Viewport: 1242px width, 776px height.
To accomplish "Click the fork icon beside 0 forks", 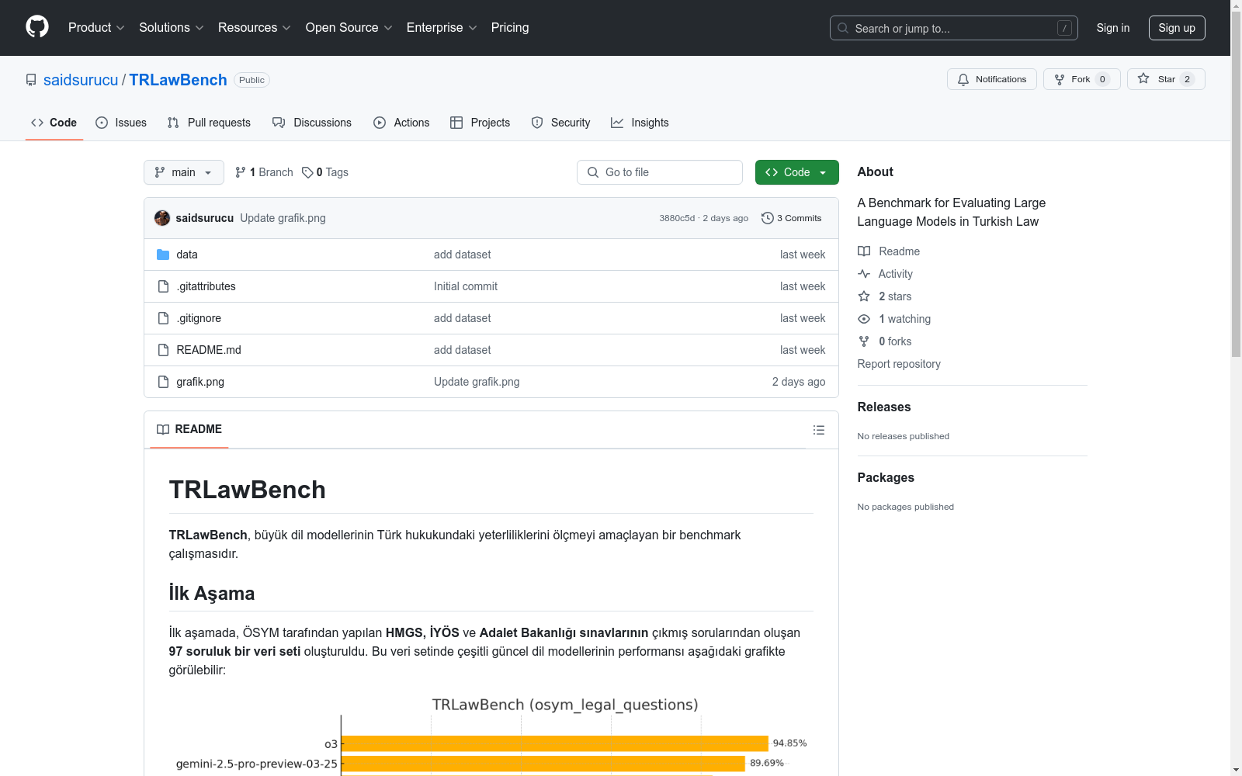I will click(x=864, y=341).
